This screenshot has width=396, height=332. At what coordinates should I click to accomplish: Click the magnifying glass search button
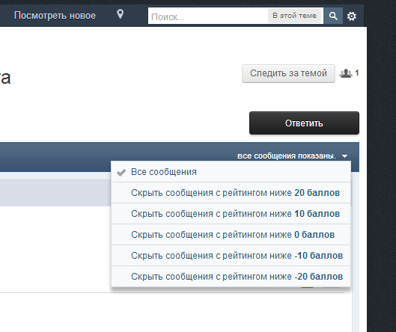pyautogui.click(x=333, y=16)
